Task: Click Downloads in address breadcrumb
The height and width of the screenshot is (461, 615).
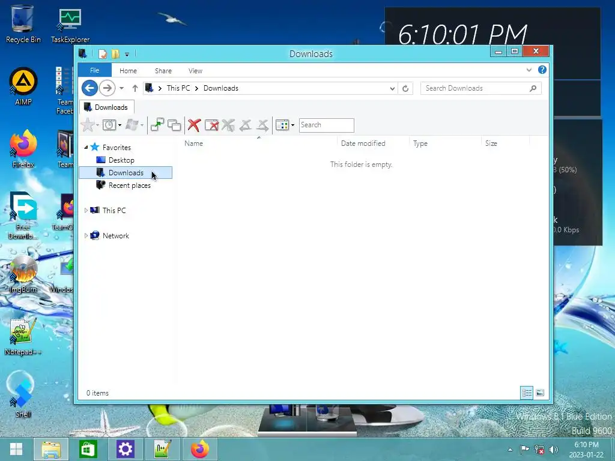Action: click(x=221, y=88)
